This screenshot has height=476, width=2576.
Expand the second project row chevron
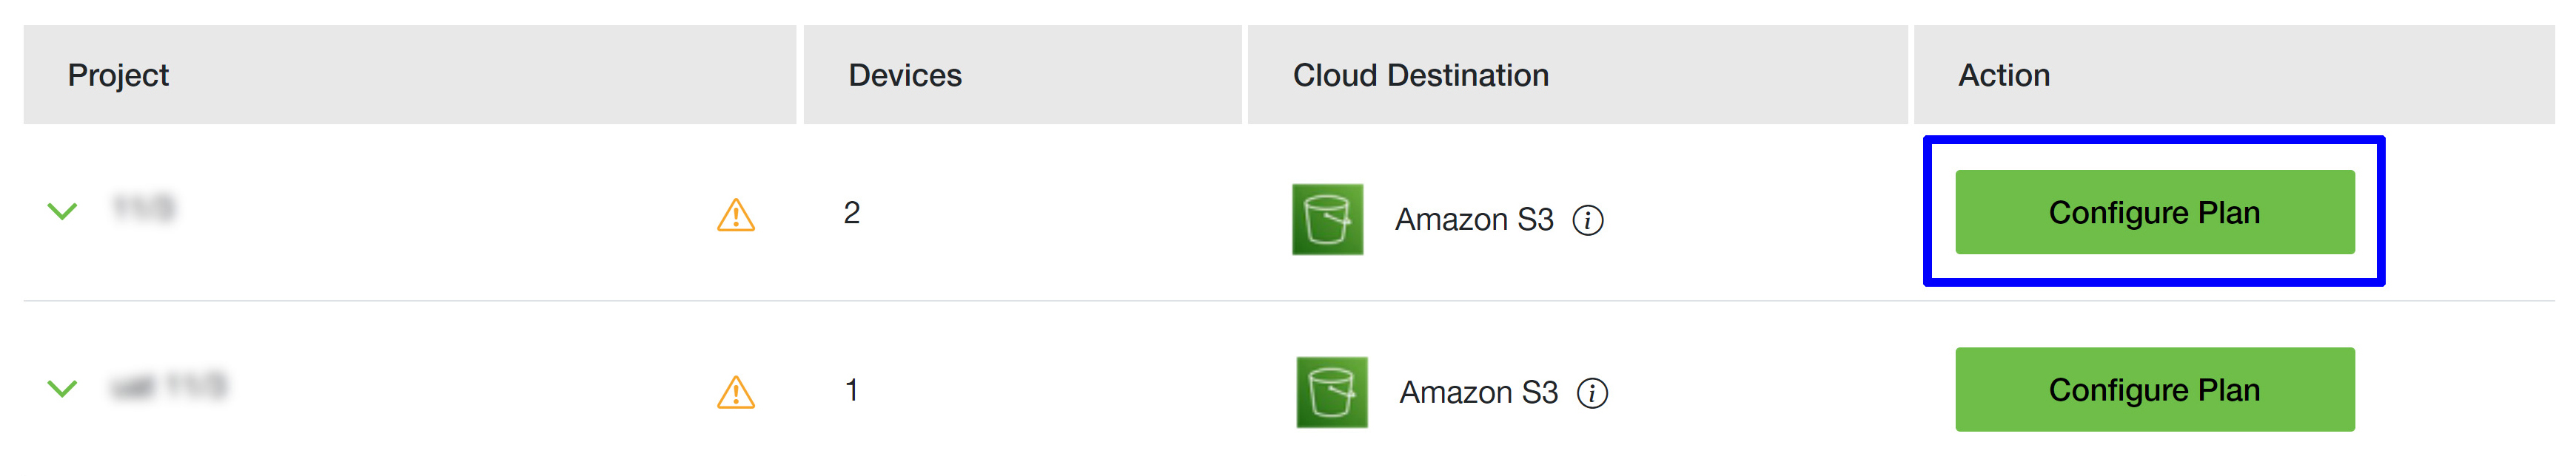pos(62,388)
